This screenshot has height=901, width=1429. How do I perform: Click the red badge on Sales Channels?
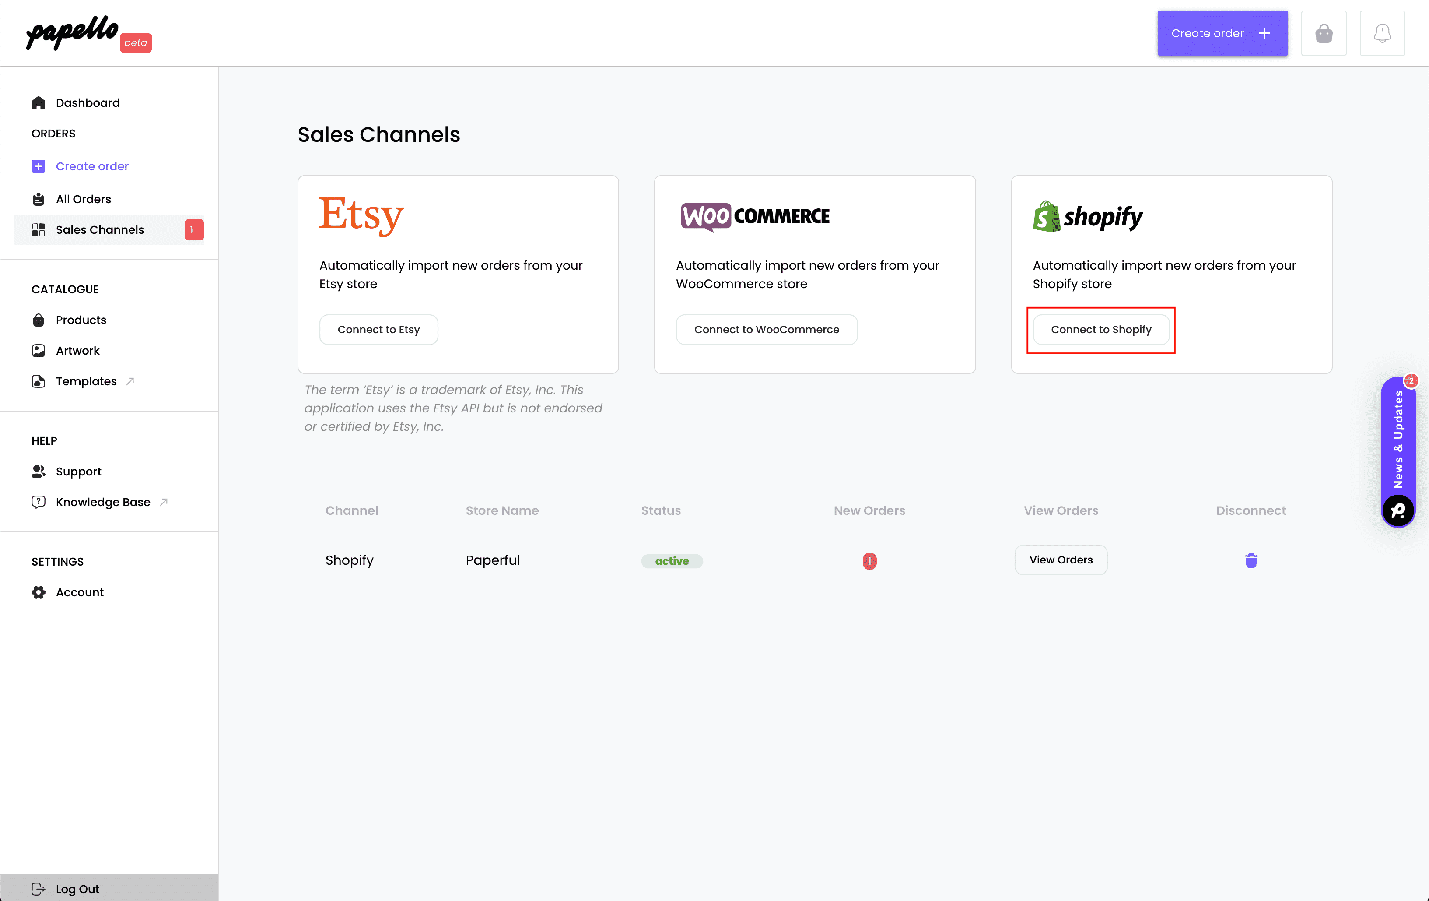193,230
